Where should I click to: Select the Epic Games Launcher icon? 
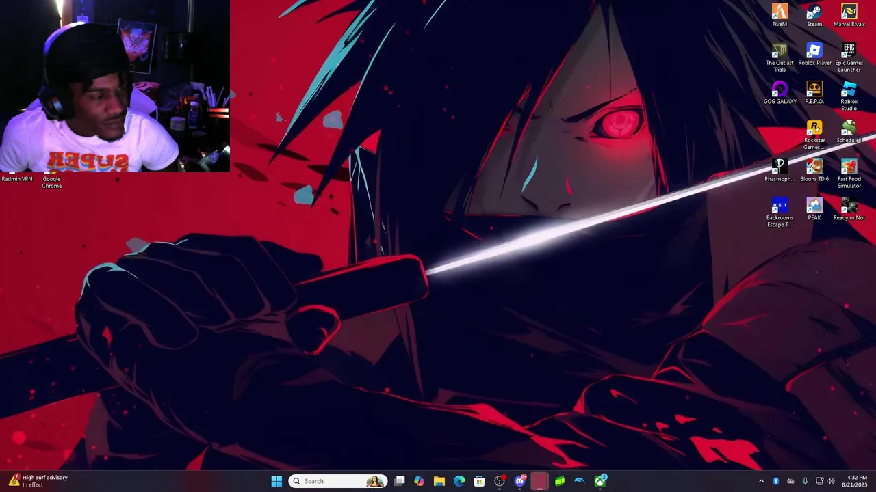[849, 57]
